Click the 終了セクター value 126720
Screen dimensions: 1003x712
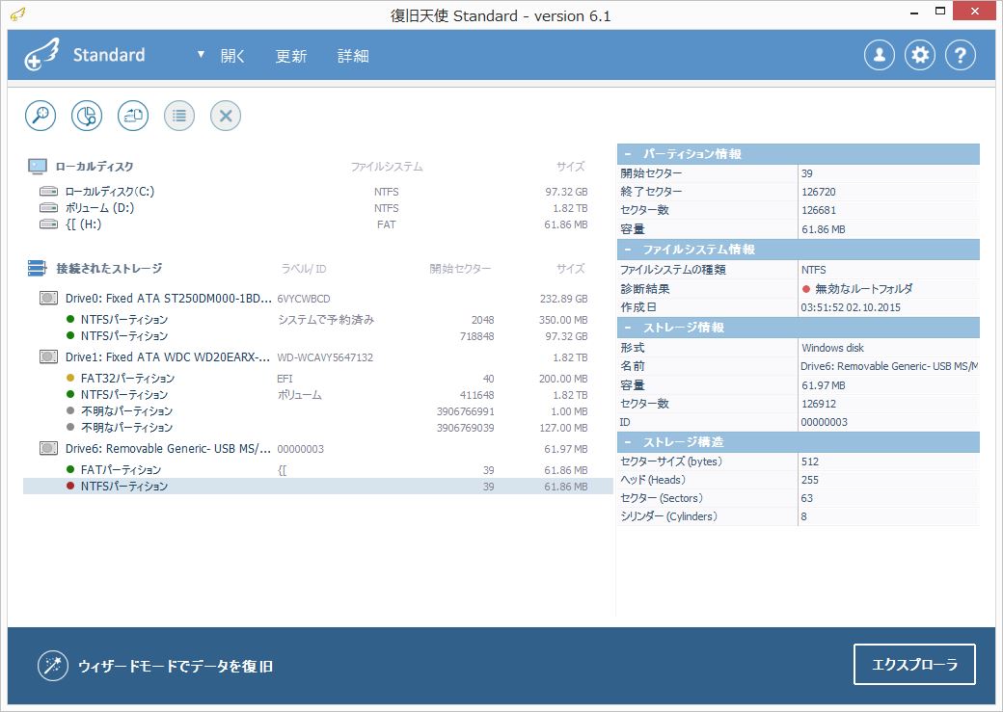[818, 192]
